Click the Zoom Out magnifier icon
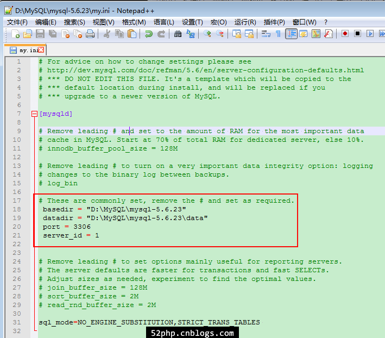 tap(220, 34)
